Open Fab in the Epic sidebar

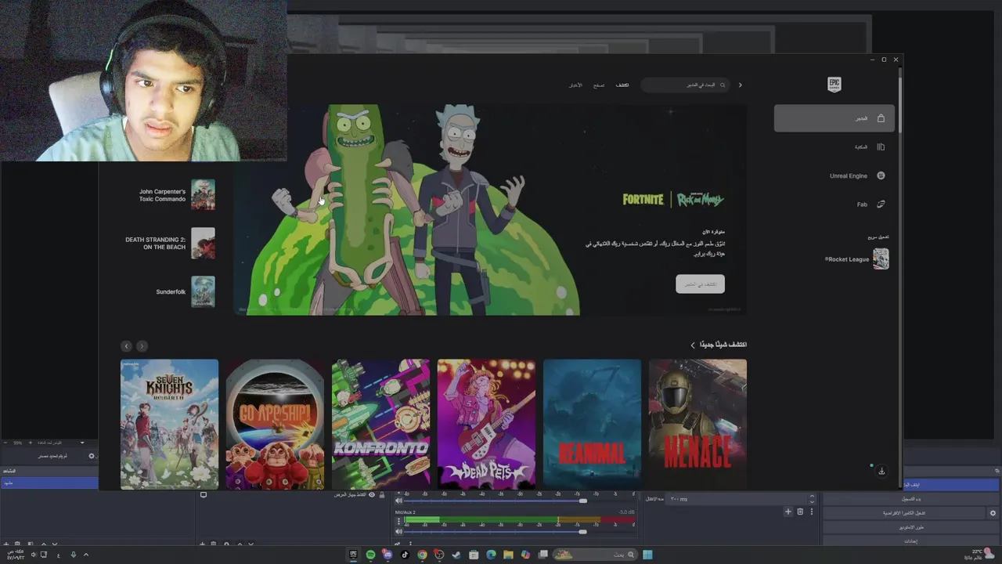tap(834, 204)
